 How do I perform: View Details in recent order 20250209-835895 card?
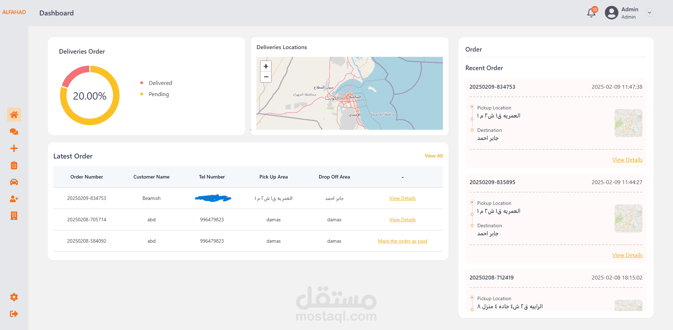click(x=627, y=255)
